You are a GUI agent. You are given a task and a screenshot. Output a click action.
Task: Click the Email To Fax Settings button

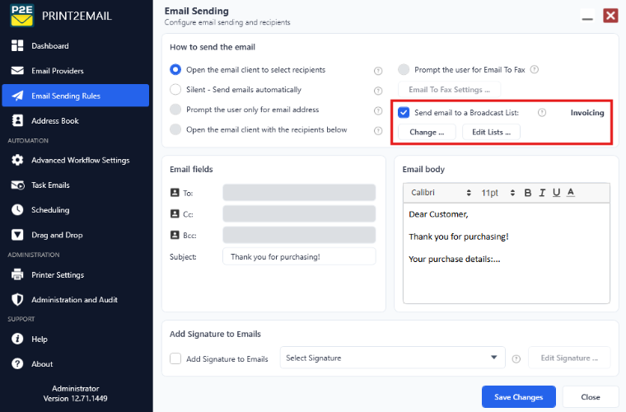(449, 90)
